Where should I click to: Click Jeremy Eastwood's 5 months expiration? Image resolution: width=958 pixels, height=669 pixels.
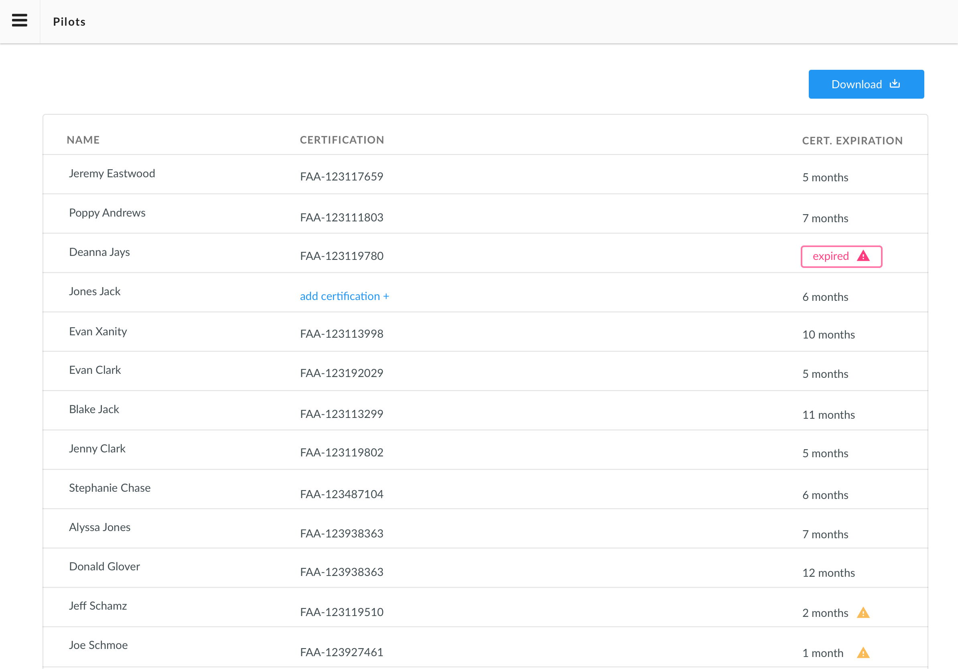point(825,177)
